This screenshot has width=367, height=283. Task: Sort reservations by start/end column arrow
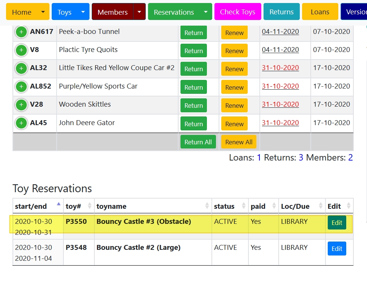[58, 204]
